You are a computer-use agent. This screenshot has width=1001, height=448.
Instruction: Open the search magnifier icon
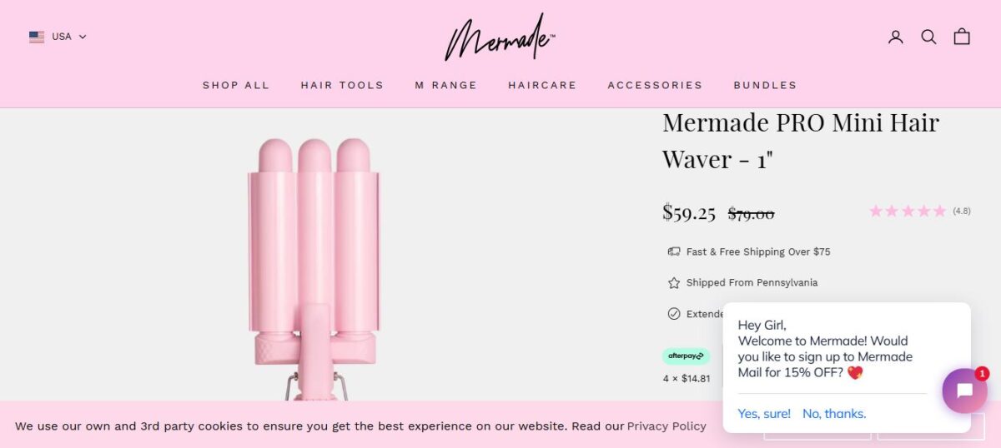click(928, 37)
